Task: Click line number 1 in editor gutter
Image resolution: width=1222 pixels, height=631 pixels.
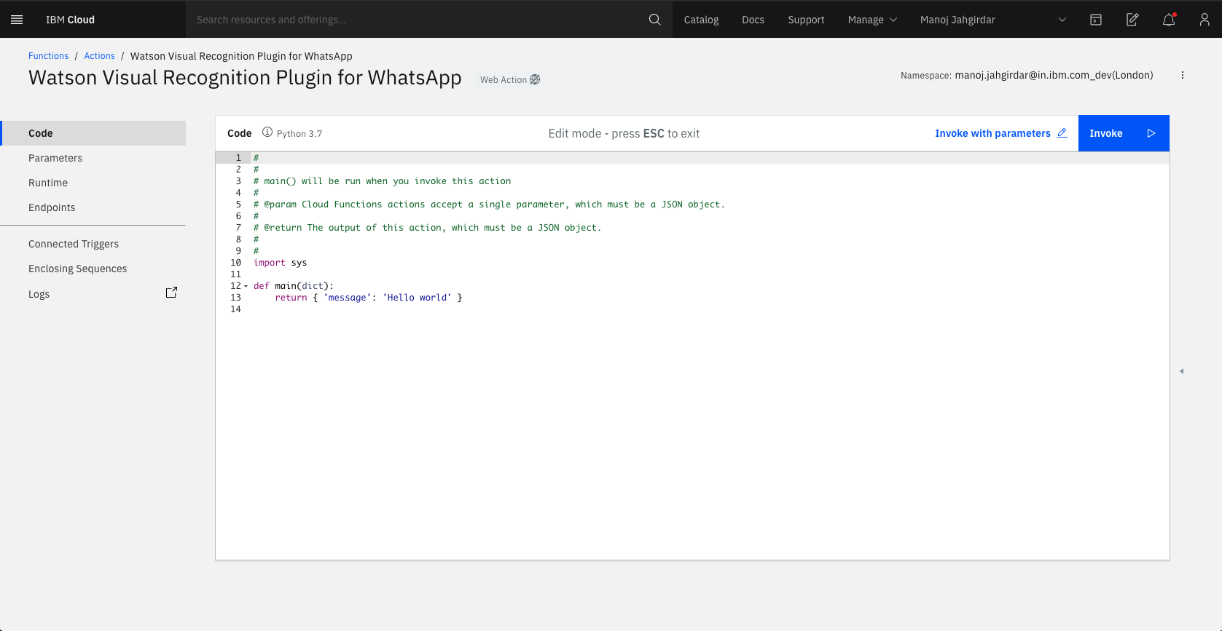Action: (238, 158)
